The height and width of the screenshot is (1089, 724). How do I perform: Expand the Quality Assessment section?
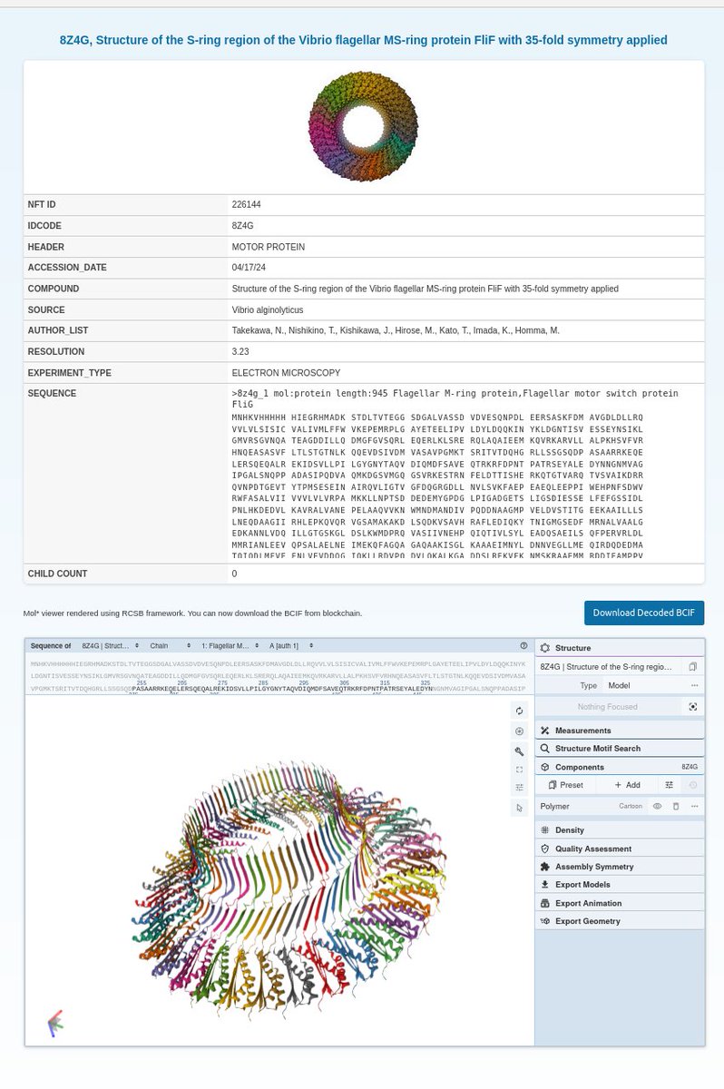point(620,849)
